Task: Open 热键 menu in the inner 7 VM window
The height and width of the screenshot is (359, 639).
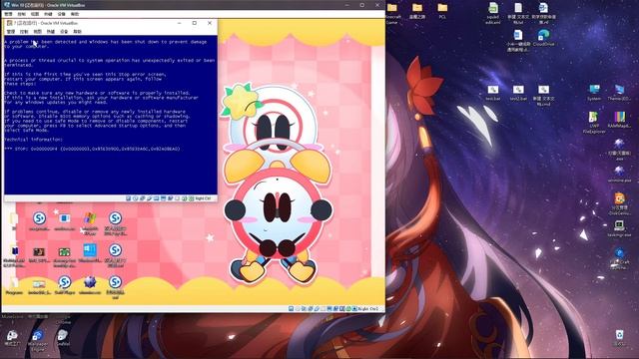Action: coord(51,31)
